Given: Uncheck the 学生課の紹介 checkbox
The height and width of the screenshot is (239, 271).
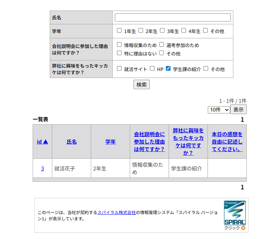Looking at the screenshot, I should point(168,69).
